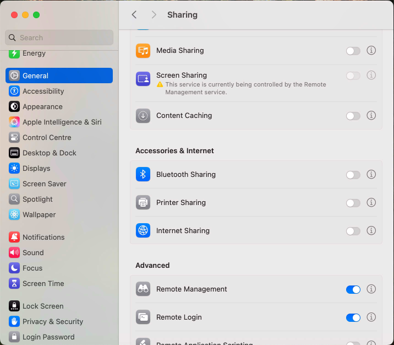Open info for Content Caching

click(x=371, y=116)
